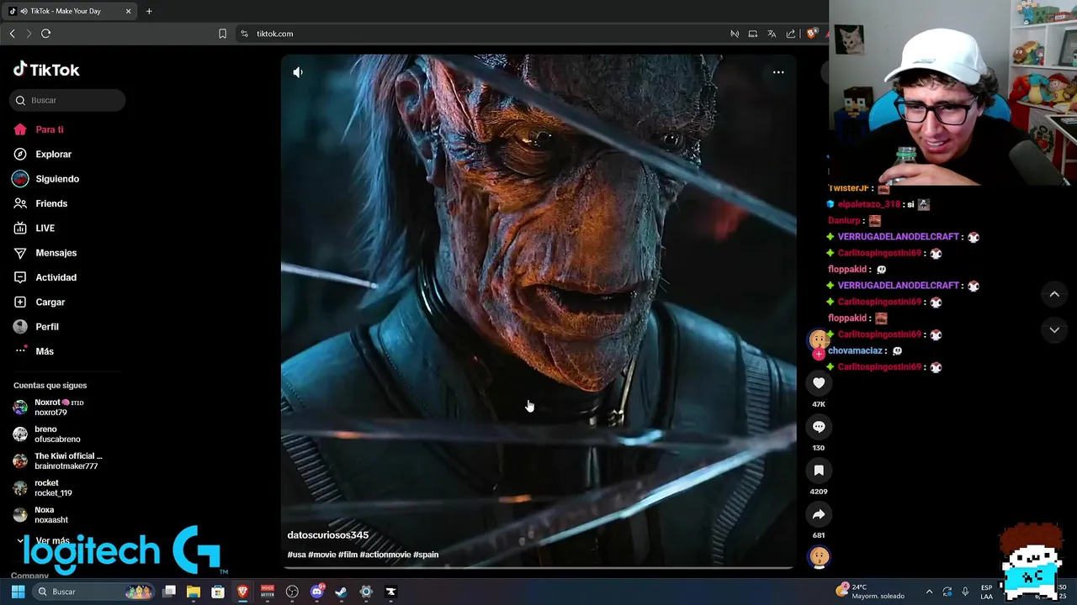Open Explorar in the sidebar

pos(53,155)
